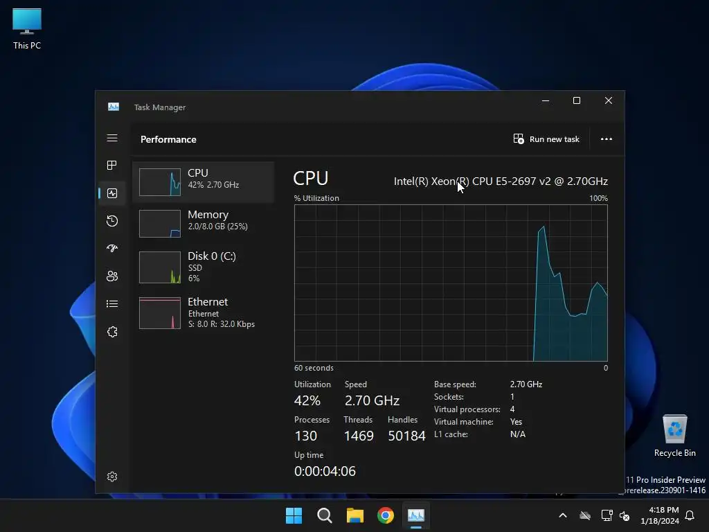Select the Performance page icon in sidebar
The height and width of the screenshot is (532, 709).
[x=112, y=193]
